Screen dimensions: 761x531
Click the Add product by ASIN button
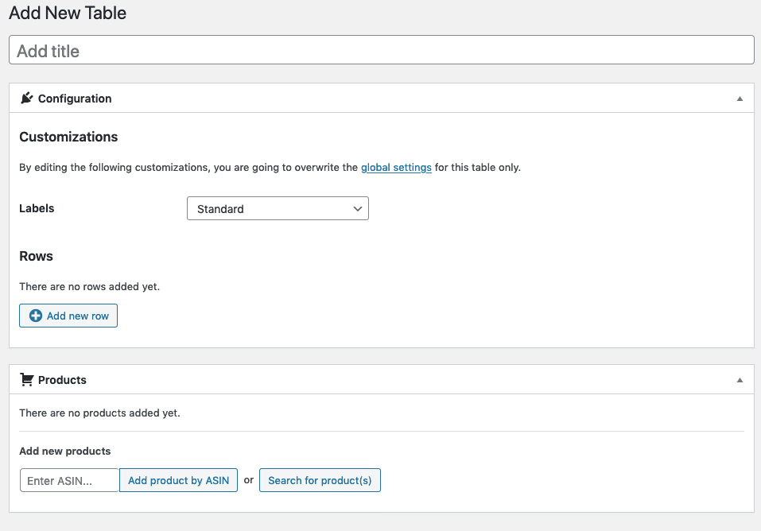pos(178,480)
